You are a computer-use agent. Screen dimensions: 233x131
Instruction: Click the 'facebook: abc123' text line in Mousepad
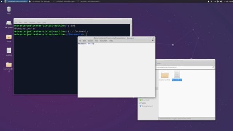[86, 44]
